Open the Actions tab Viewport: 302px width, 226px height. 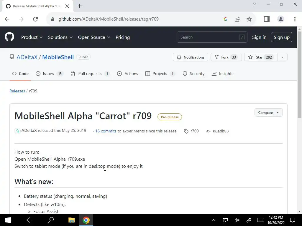[x=127, y=74]
